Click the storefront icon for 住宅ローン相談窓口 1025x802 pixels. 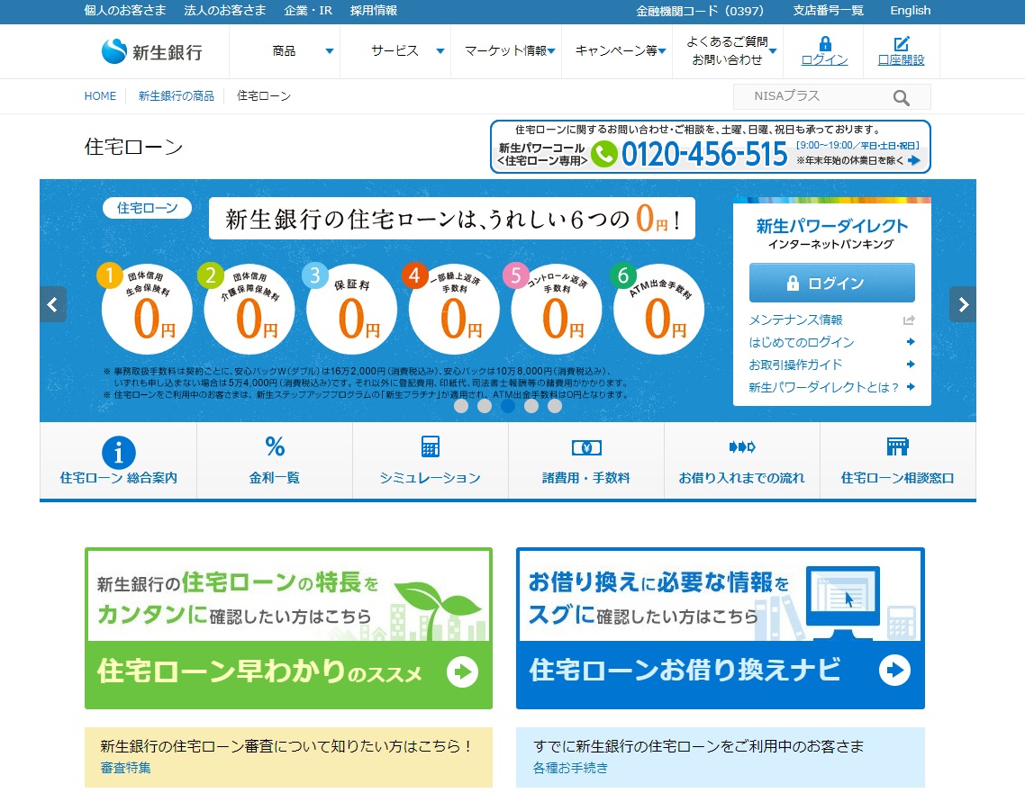click(897, 446)
